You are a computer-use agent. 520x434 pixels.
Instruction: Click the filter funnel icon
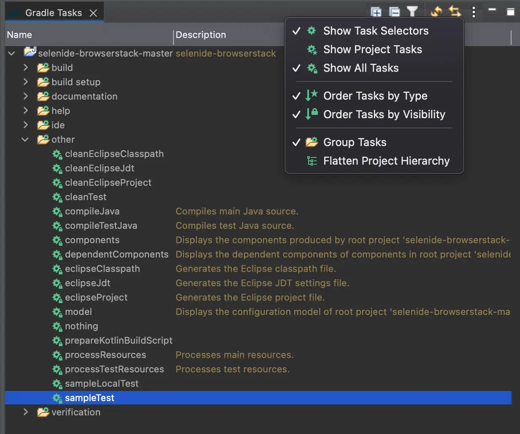click(412, 12)
